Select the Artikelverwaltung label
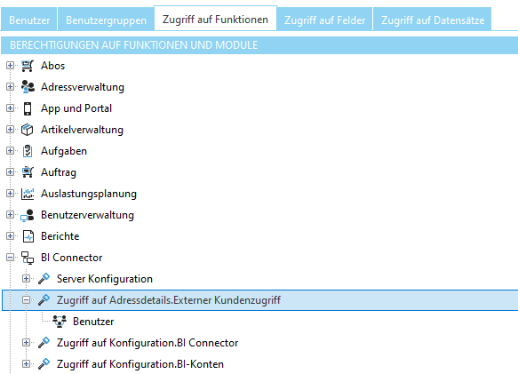Image resolution: width=518 pixels, height=374 pixels. pos(82,130)
